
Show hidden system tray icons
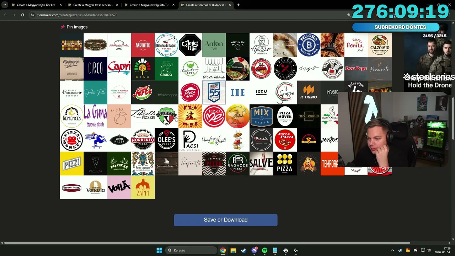tap(392, 250)
